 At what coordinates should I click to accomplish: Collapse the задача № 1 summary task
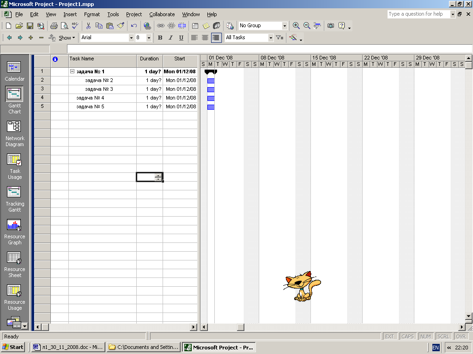point(72,71)
